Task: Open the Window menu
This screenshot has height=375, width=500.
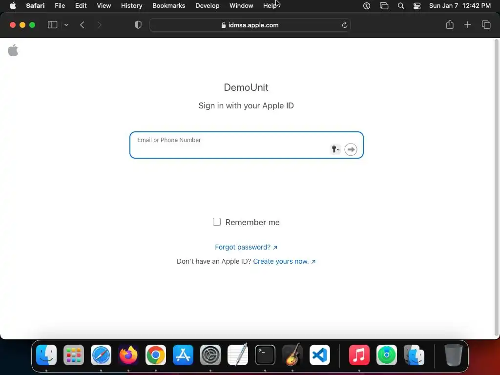Action: 241,6
